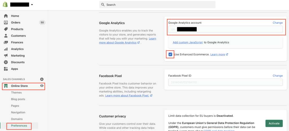
Task: Open the Customers section
Action: (x=18, y=36)
